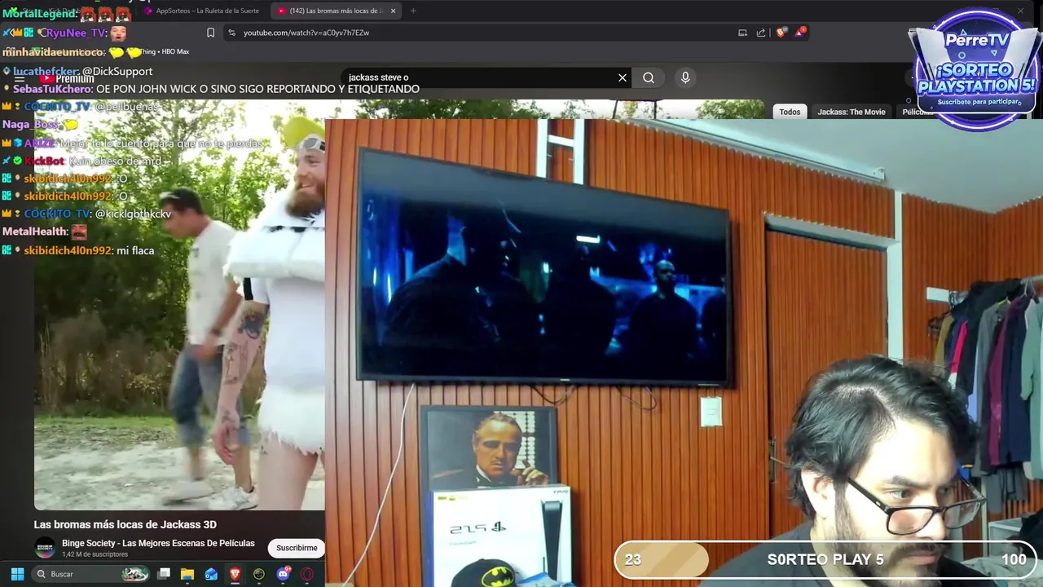Select the Jackass: The Movie chip
Image resolution: width=1043 pixels, height=587 pixels.
click(x=852, y=112)
